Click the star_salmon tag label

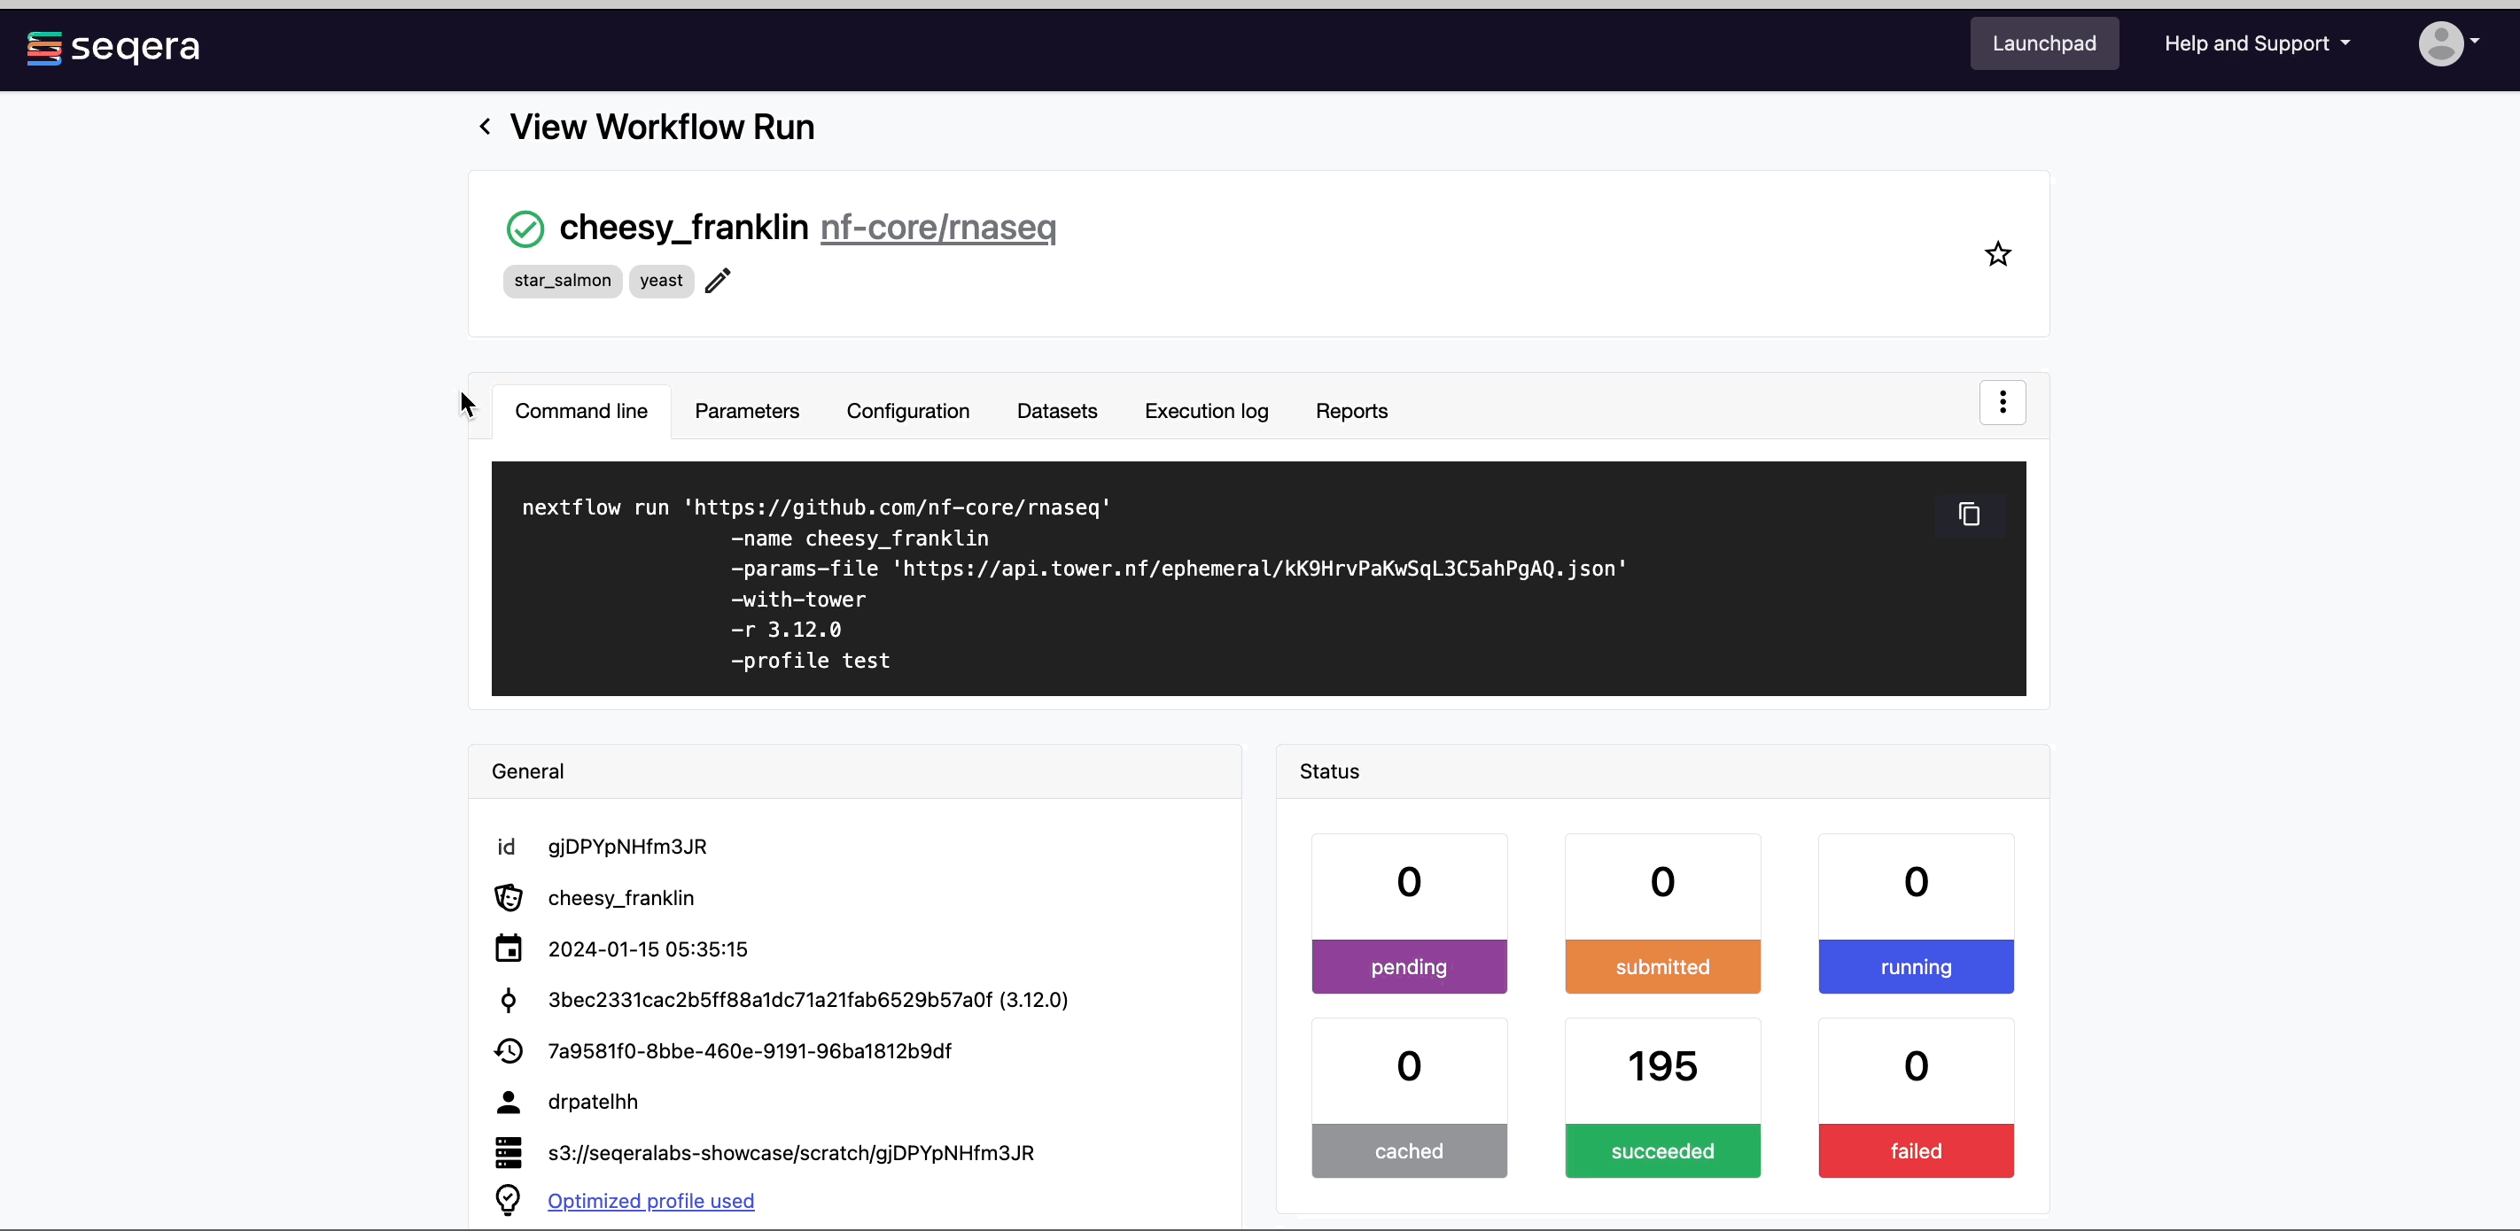(561, 280)
